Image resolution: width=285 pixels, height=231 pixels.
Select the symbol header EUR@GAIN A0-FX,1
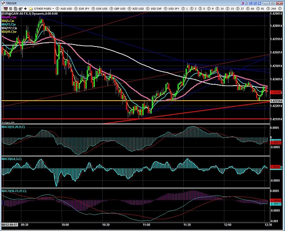16,14
